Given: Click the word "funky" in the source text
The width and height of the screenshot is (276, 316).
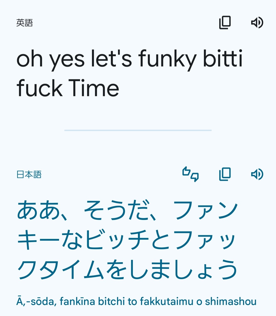Looking at the screenshot, I should point(167,59).
